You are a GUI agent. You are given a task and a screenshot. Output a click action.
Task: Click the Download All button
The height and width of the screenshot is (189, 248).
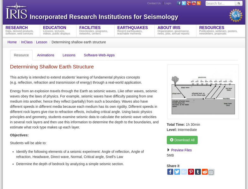coord(182,140)
